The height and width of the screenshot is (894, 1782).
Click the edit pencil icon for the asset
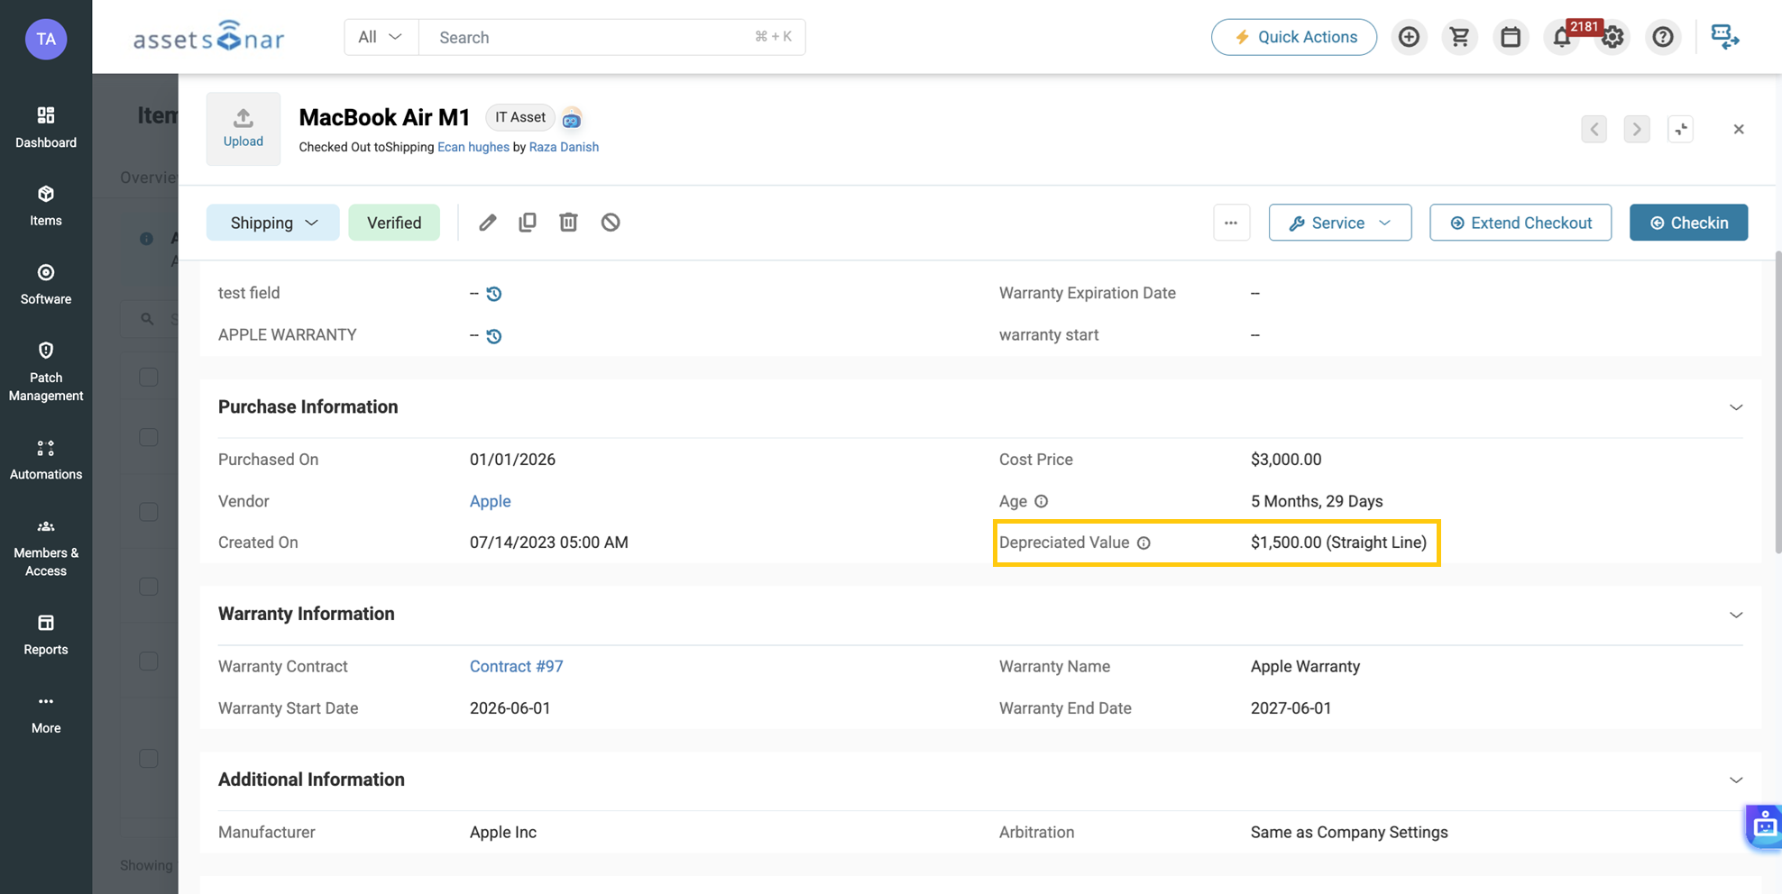point(487,223)
